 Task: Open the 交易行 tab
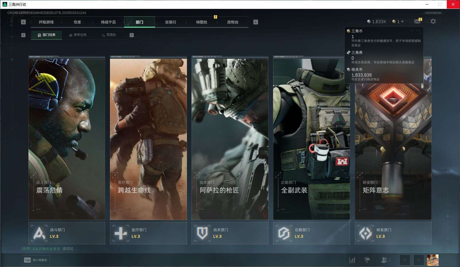(x=171, y=22)
